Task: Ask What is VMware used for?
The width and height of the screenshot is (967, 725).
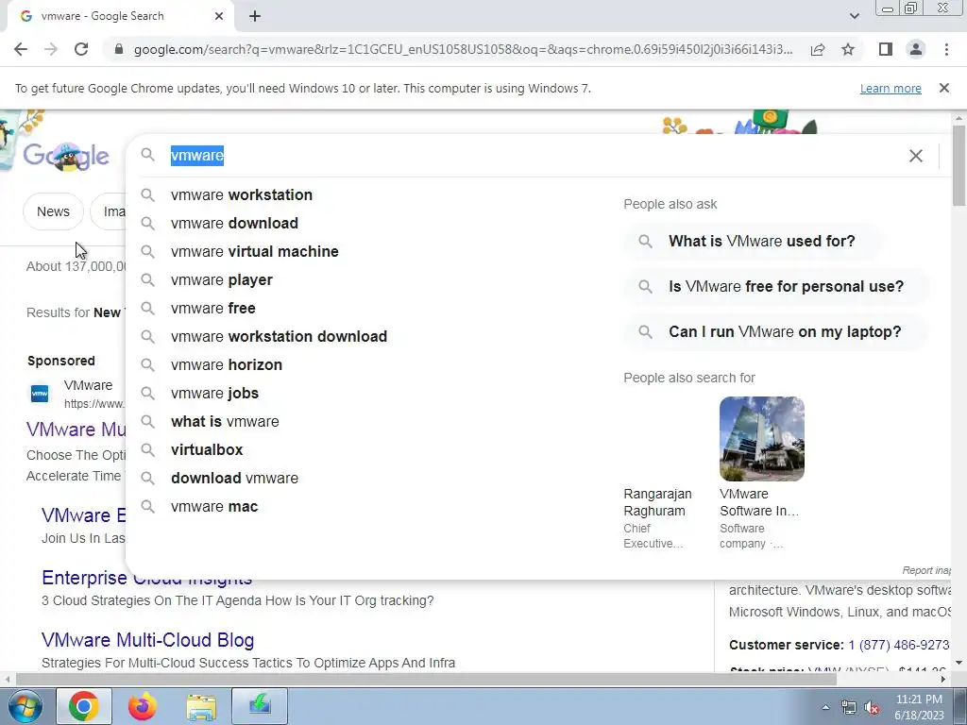Action: point(753,241)
